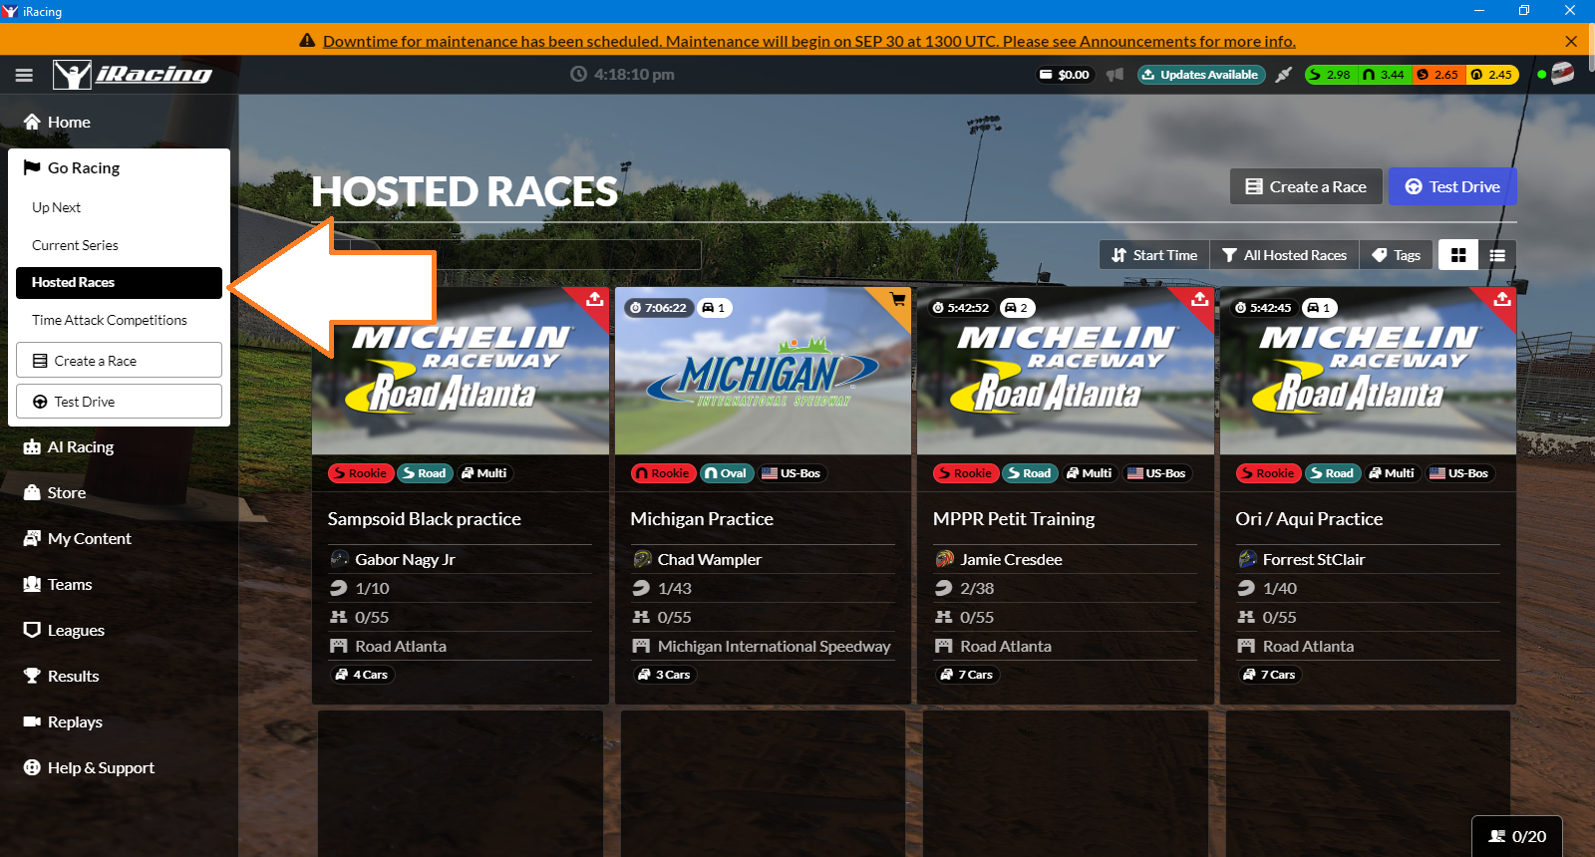The height and width of the screenshot is (857, 1595).
Task: Open Sampsoid Black practice title
Action: (x=425, y=519)
